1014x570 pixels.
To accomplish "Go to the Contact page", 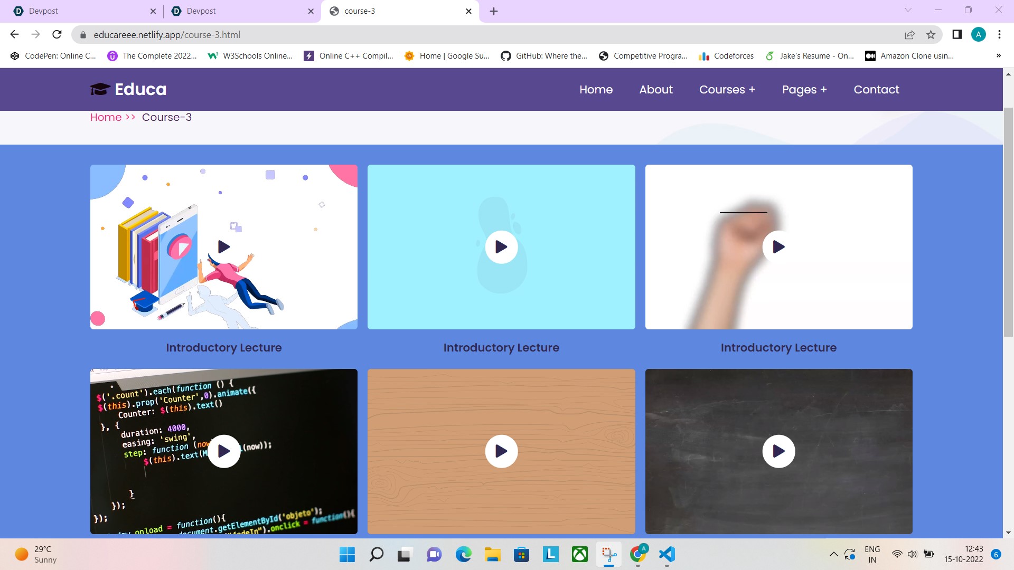I will pos(876,90).
